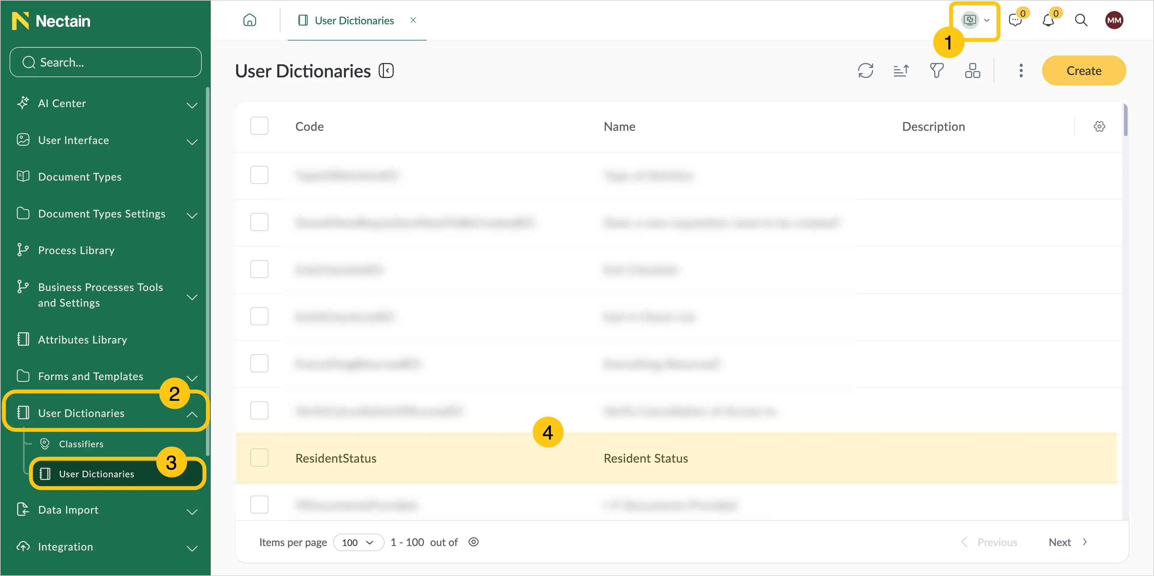Open the sort options icon
This screenshot has width=1154, height=576.
pyautogui.click(x=901, y=71)
